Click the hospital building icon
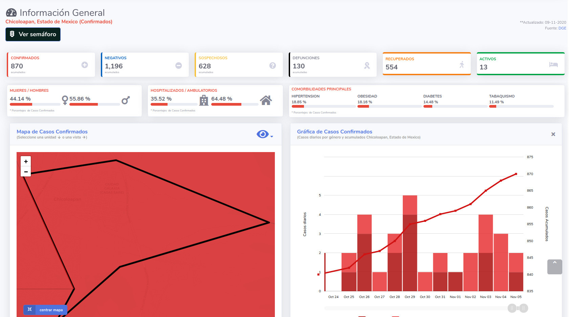Viewport: 569px width, 317px height. 204,100
